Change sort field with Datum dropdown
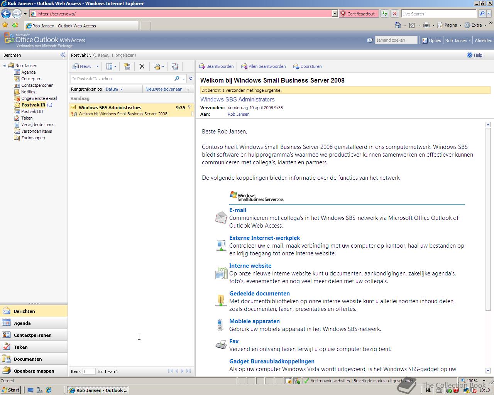The image size is (494, 395). point(114,89)
